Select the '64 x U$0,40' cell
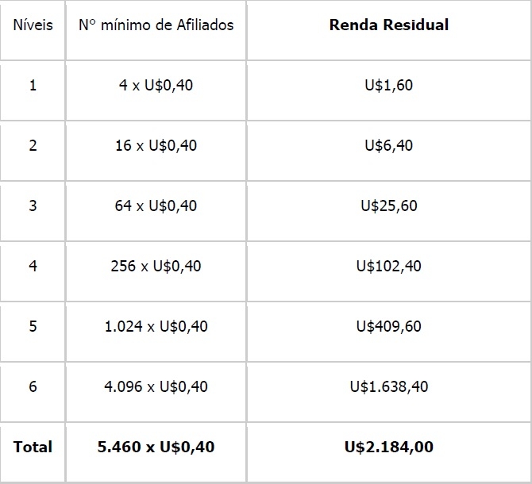The image size is (532, 484). 156,206
